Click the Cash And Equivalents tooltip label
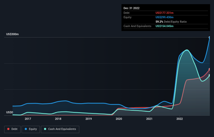Viewport: 214px width, 137px height. point(137,26)
